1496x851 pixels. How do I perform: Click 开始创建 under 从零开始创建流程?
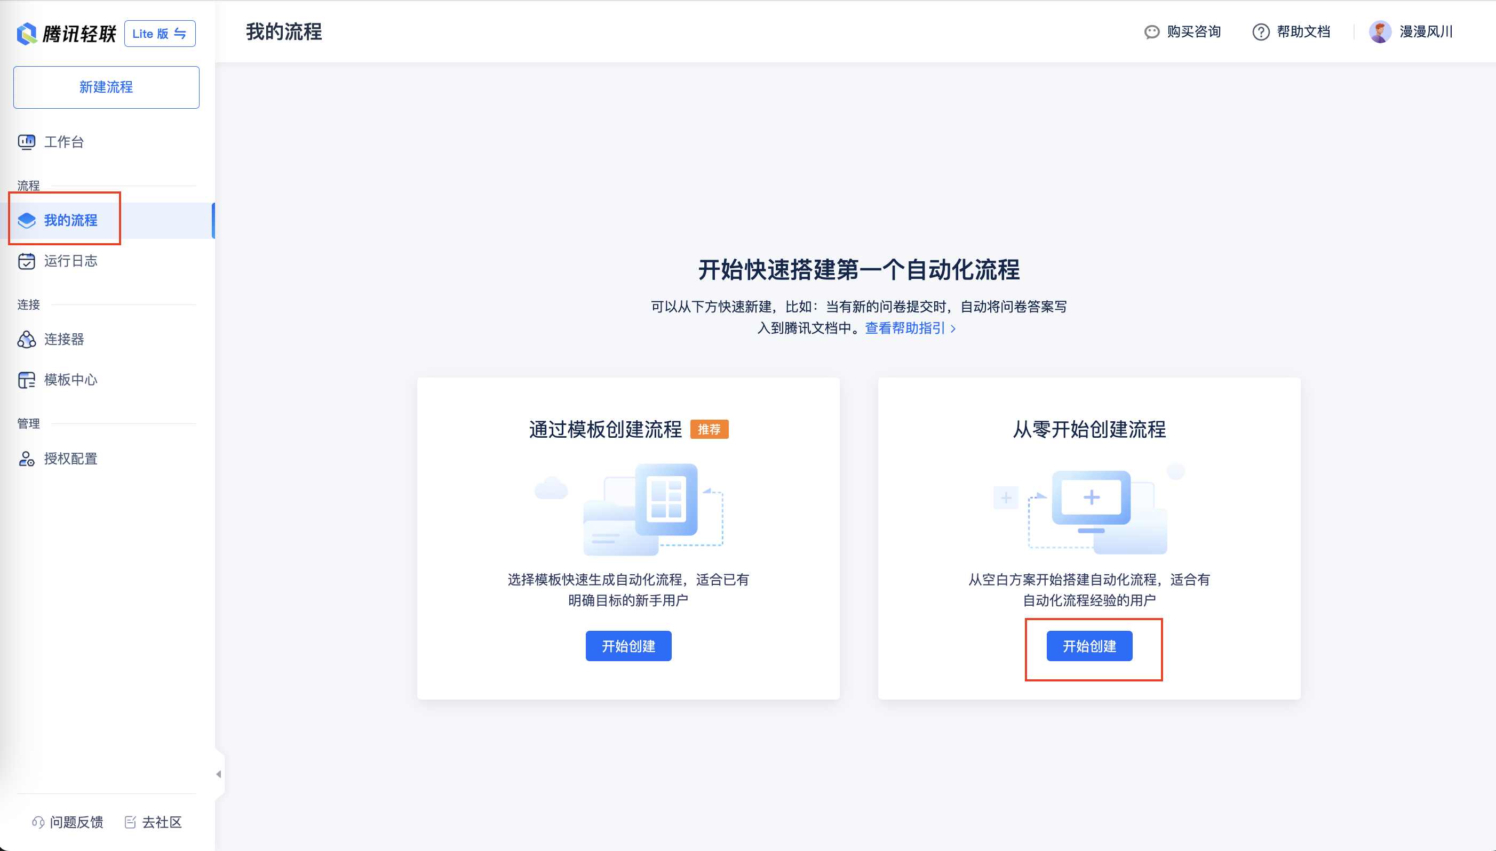(1089, 646)
